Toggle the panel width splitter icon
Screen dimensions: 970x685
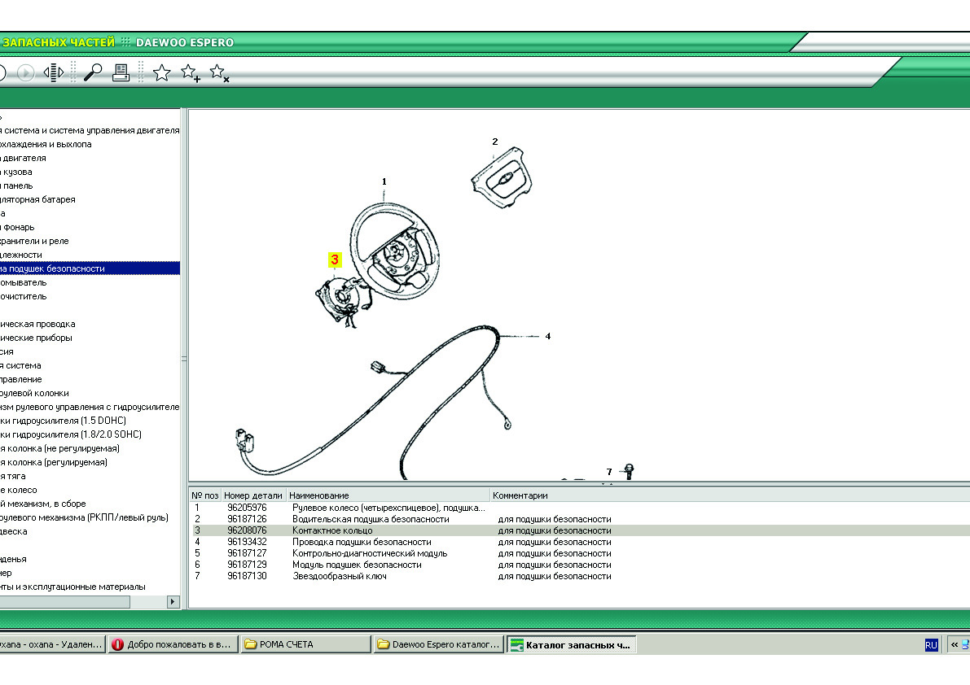[54, 73]
